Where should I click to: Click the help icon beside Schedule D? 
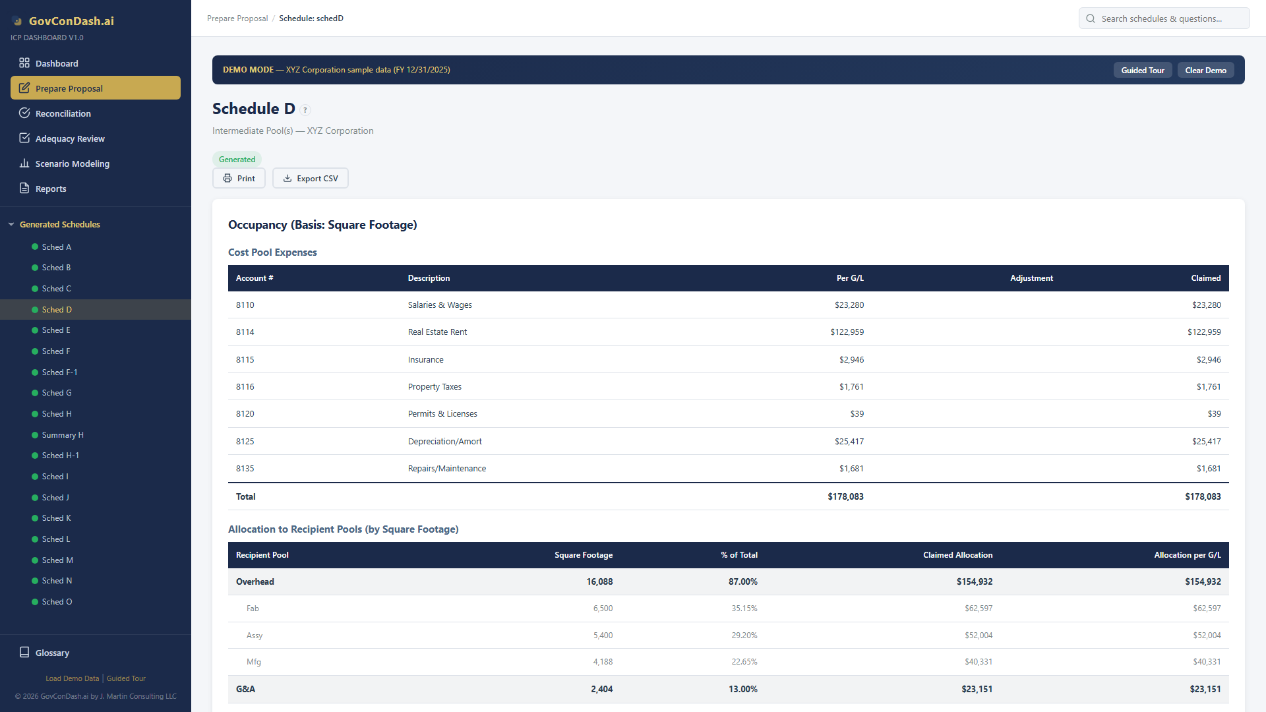(x=305, y=110)
